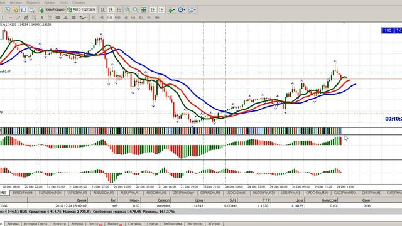Select the horizontal line tool
402x226 pixels.
10,18
